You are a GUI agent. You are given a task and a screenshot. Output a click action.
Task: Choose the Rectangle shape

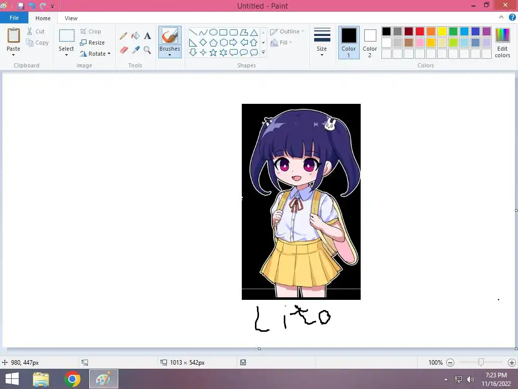[223, 32]
